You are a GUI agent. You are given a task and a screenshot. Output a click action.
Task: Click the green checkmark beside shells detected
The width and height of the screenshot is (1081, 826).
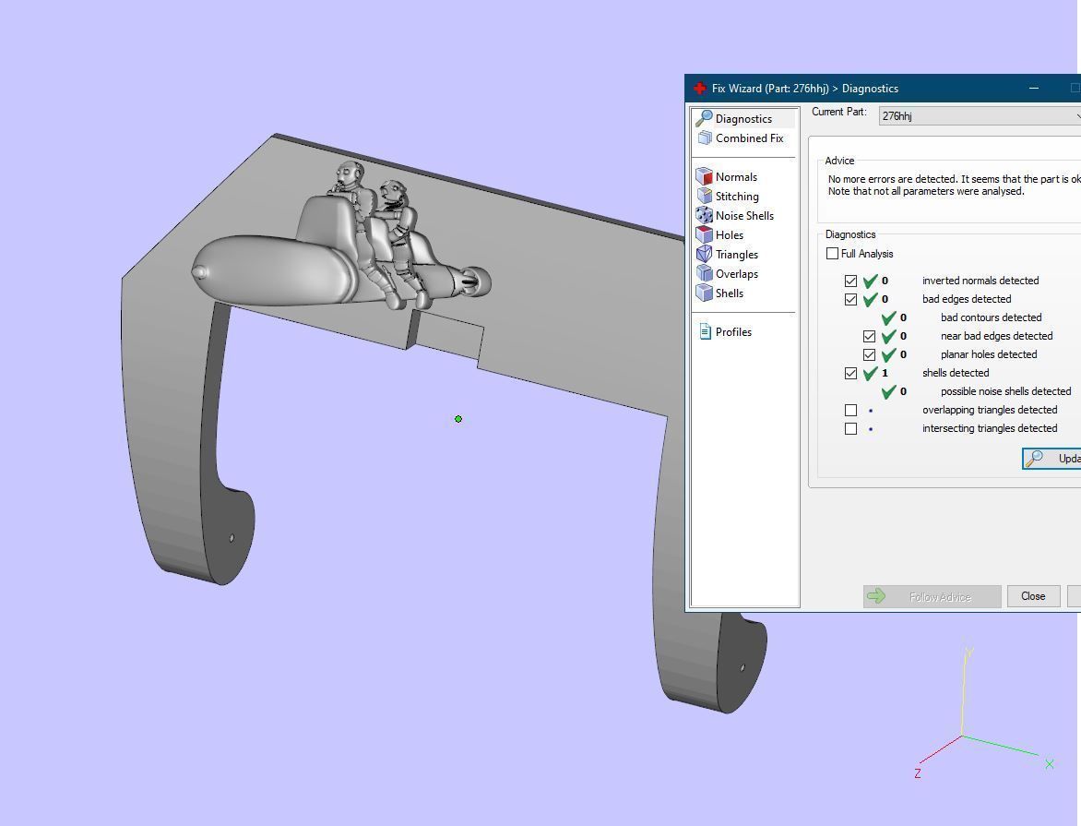[870, 374]
